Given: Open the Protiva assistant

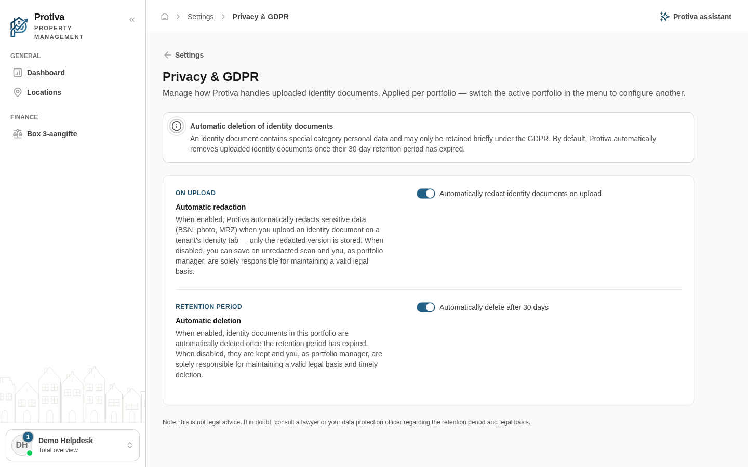Looking at the screenshot, I should point(696,17).
